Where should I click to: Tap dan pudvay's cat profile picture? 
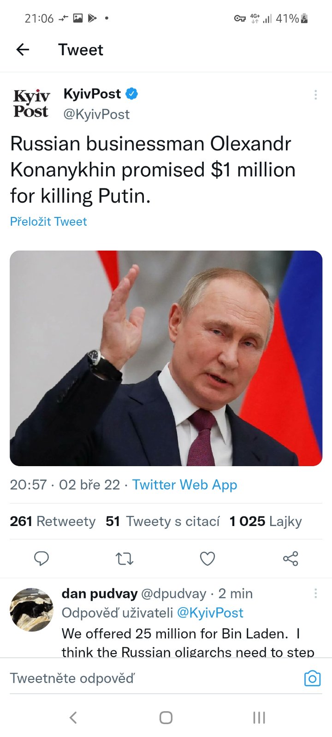31,609
